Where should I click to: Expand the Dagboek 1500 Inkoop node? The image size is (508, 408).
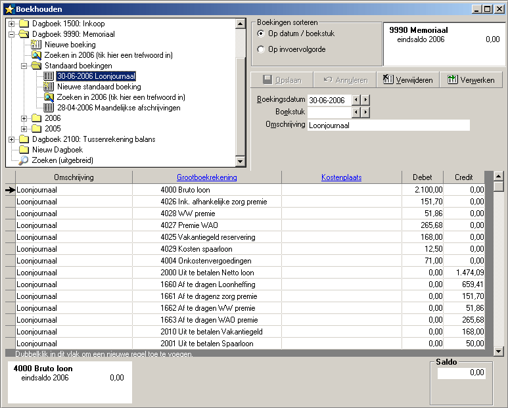pos(11,24)
